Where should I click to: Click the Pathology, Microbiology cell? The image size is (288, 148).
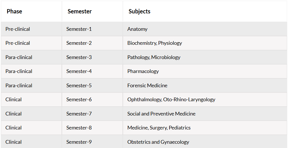point(205,57)
